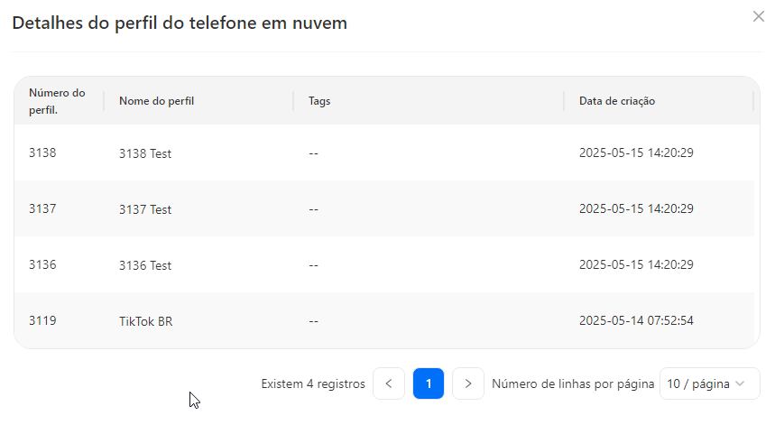775x425 pixels.
Task: Select the 3137 Test profile name
Action: (x=145, y=209)
